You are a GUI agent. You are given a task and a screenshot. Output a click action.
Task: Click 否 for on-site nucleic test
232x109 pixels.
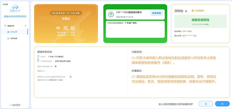coord(222,104)
